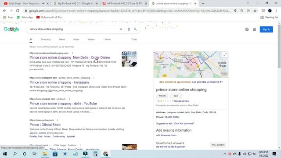The width and height of the screenshot is (281, 158).
Task: Open options menu for the YouTube result
Action: [x=69, y=99]
